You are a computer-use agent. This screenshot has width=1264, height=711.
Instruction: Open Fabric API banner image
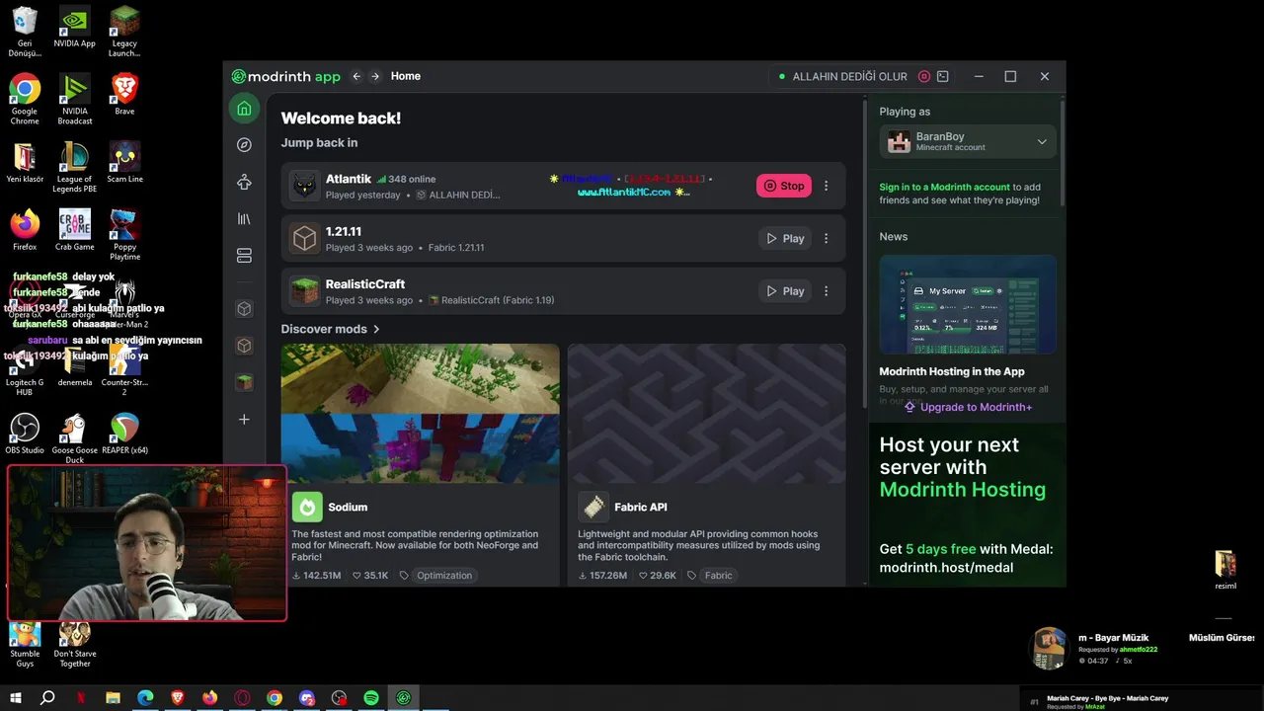(x=706, y=413)
